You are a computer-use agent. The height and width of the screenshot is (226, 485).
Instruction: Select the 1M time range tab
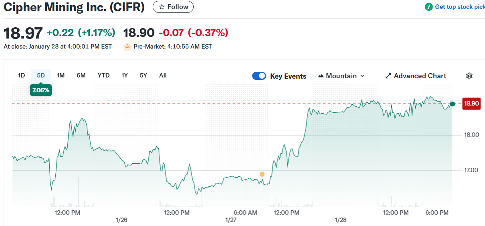[x=61, y=75]
